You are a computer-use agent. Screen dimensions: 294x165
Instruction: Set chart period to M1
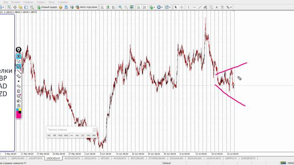(x=49, y=135)
